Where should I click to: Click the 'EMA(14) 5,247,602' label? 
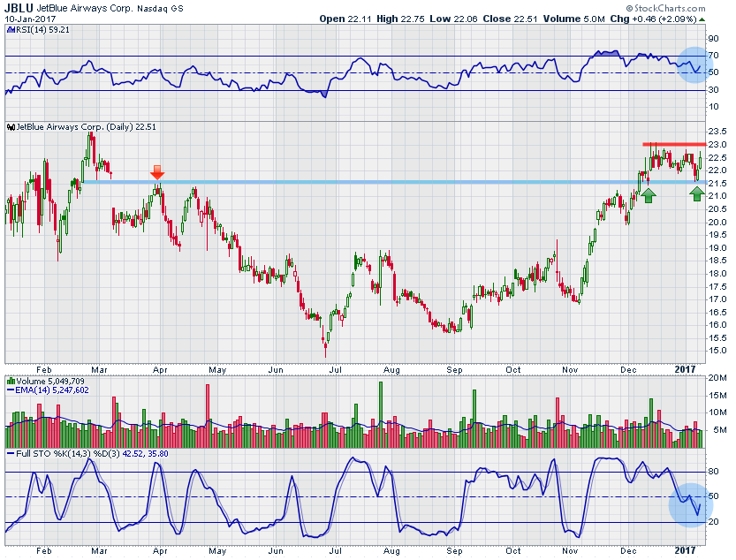(x=52, y=390)
